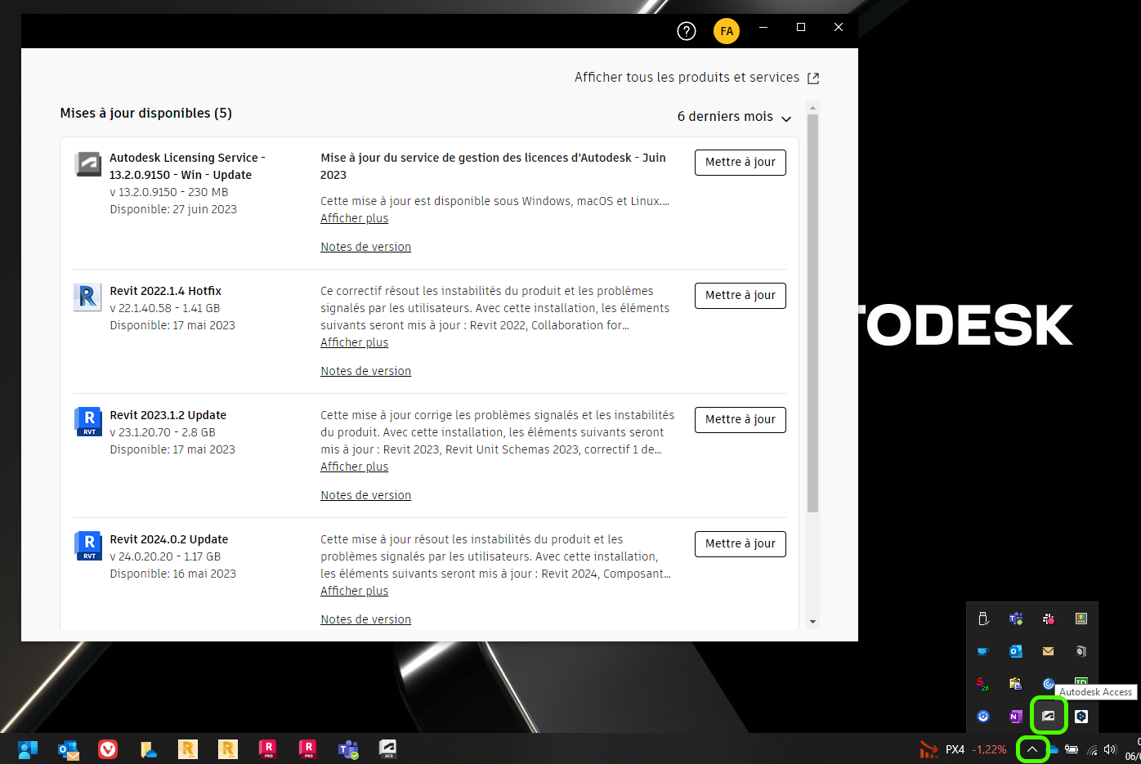Click the Revit 2024 RVT icon

[87, 545]
